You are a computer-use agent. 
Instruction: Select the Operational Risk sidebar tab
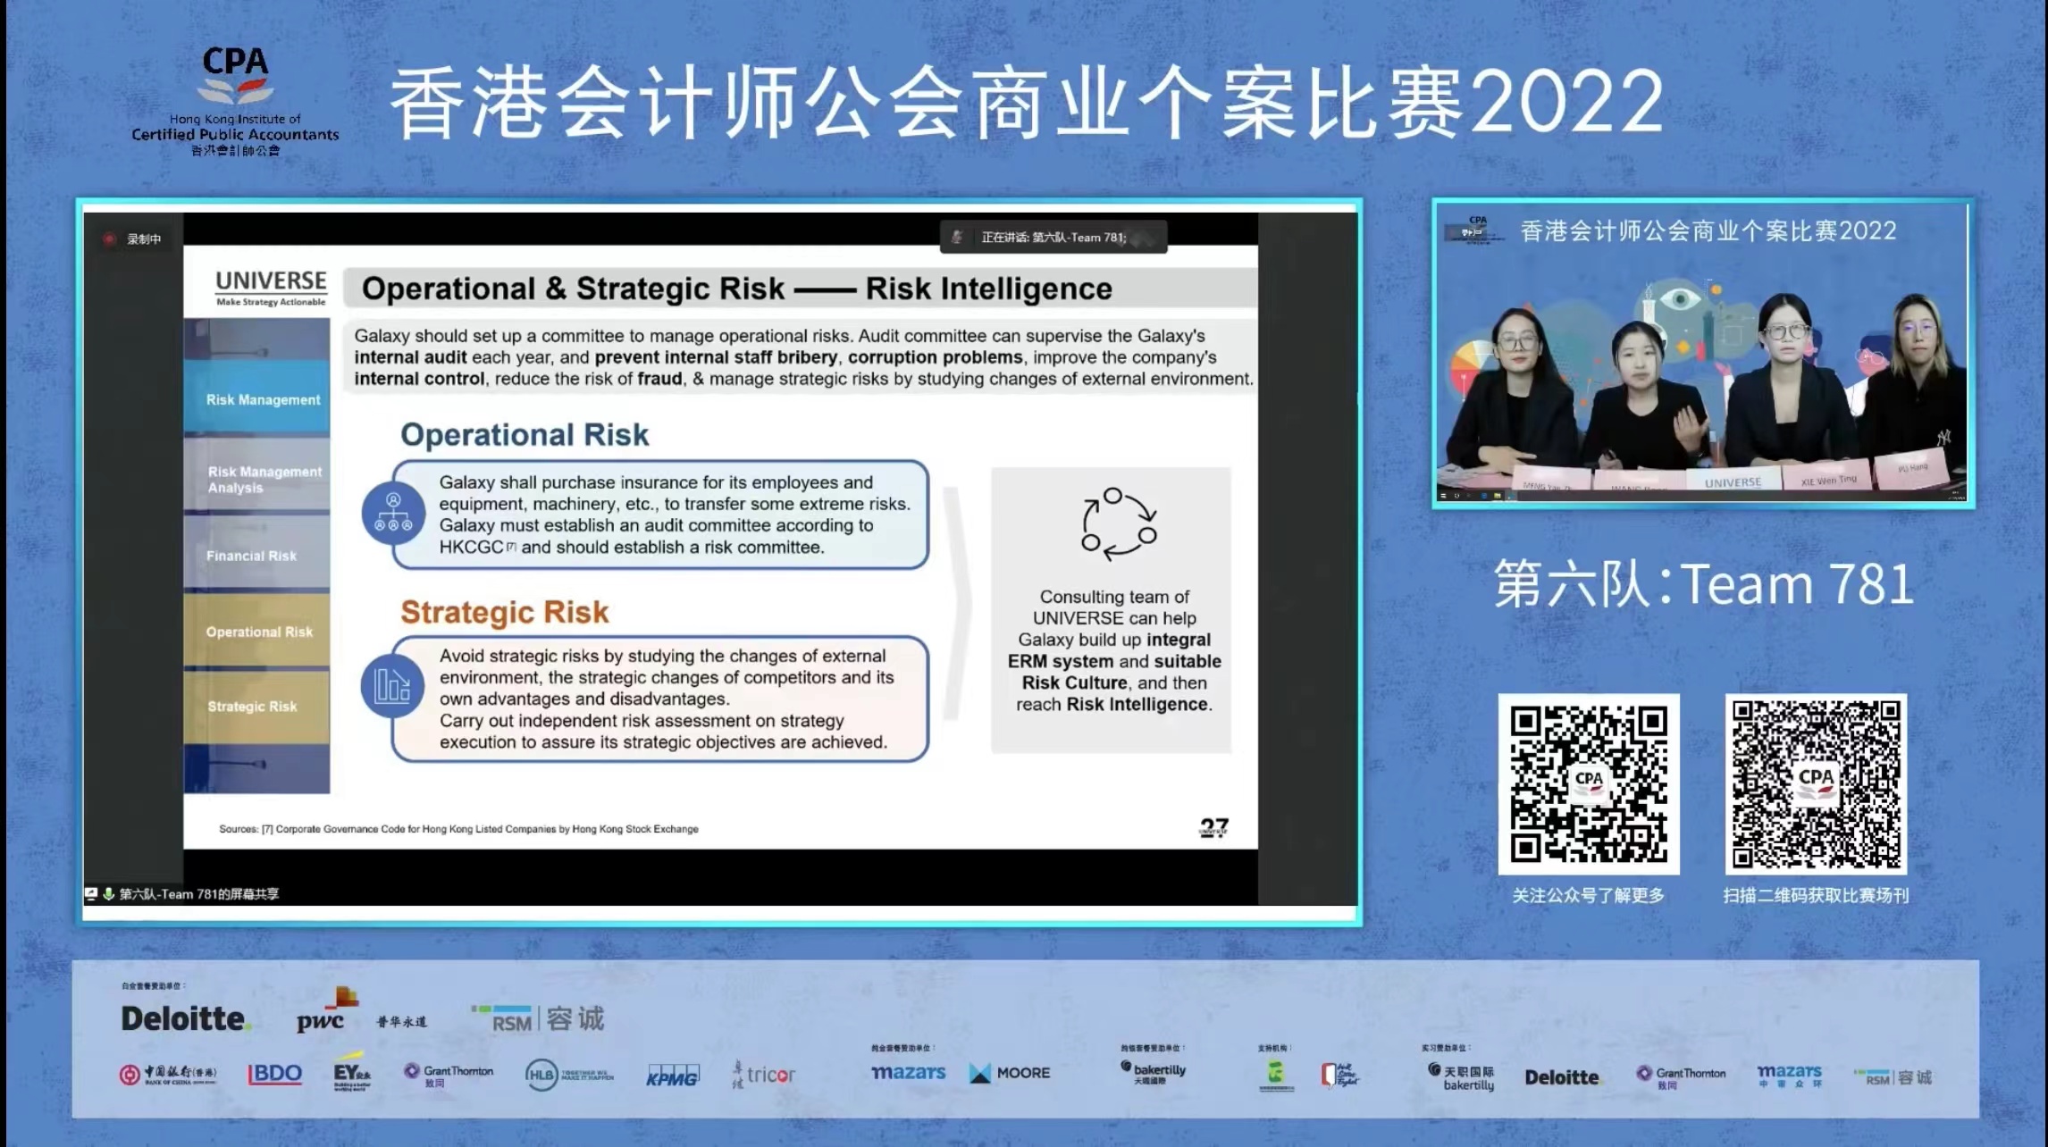tap(257, 631)
